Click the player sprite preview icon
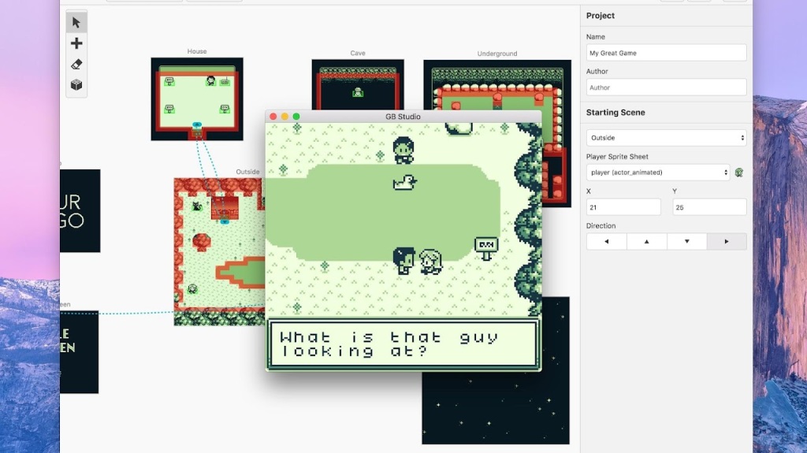 pos(739,173)
